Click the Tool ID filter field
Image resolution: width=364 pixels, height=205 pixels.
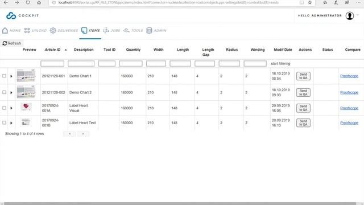(x=107, y=63)
